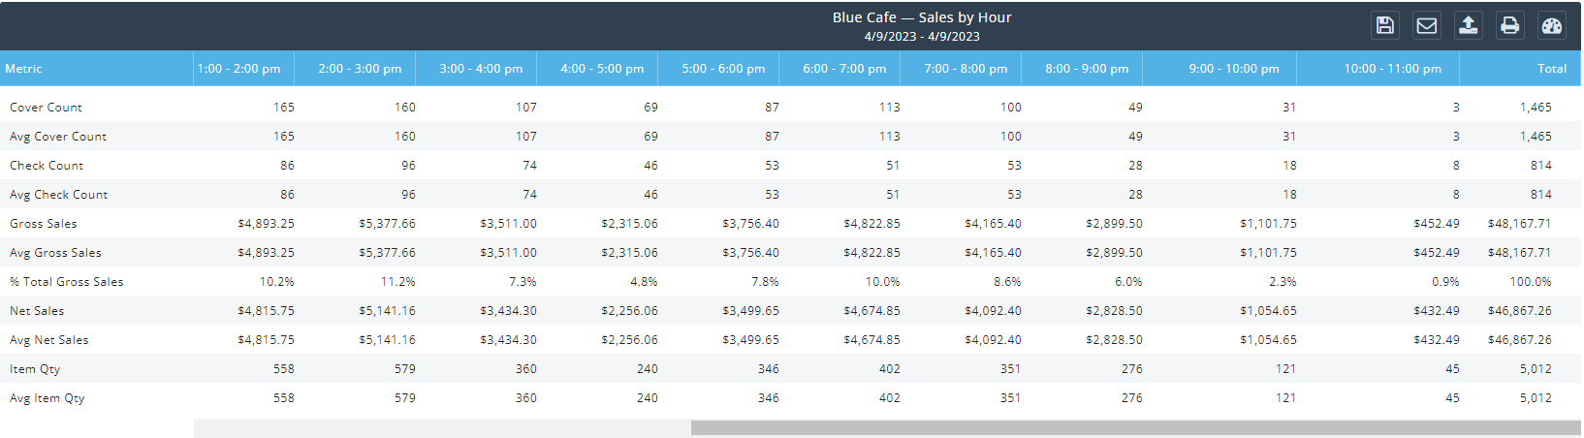
Task: Select the Avg Item Qty row label
Action: coord(48,398)
